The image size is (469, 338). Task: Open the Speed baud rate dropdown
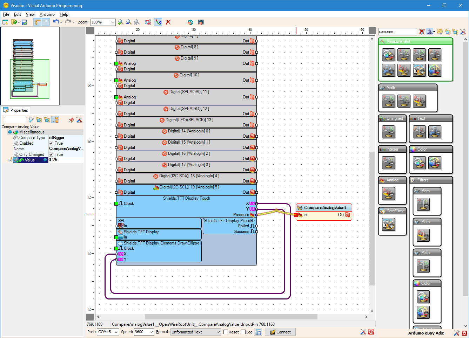(x=151, y=332)
